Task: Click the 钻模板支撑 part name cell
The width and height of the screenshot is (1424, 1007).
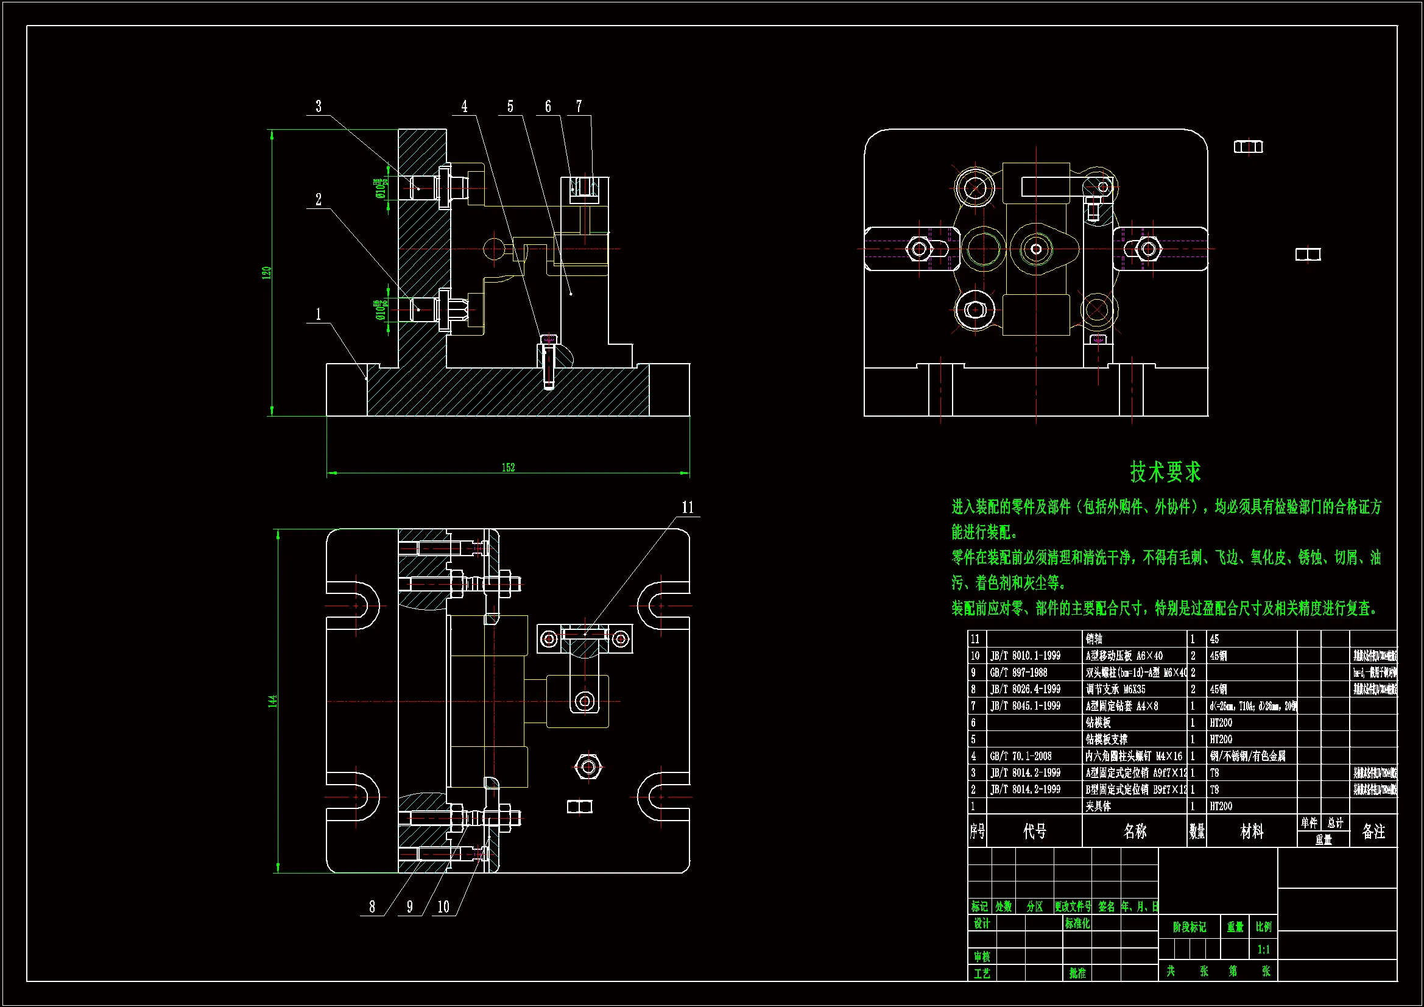Action: [x=1107, y=740]
